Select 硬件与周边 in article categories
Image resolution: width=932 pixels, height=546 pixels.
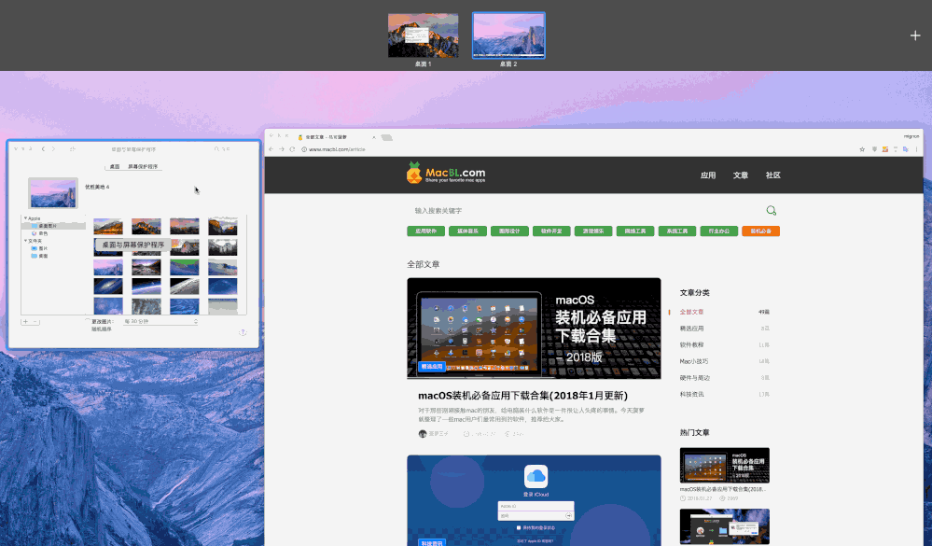tap(695, 378)
